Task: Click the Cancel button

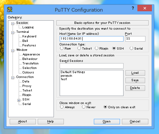Action: [x=135, y=121]
